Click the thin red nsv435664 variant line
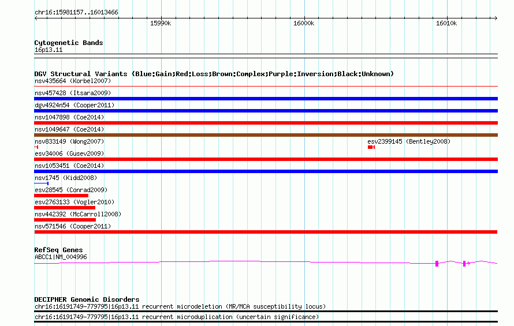Viewport: 514px width, 326px height. (x=266, y=87)
